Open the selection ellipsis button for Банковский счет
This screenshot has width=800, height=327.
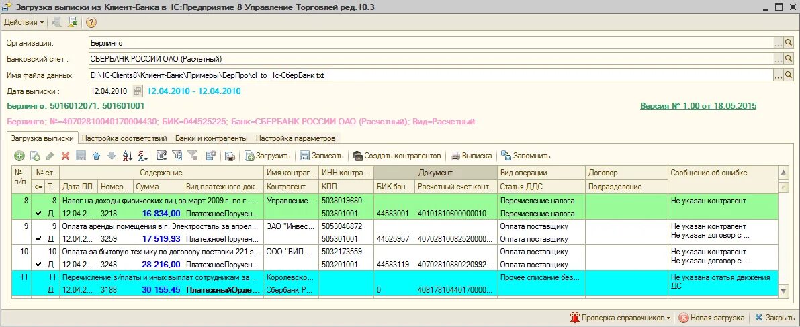point(779,59)
